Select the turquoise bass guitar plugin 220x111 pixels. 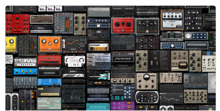(x=98, y=75)
